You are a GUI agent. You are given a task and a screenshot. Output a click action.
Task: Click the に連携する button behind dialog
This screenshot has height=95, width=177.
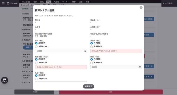coord(149,77)
